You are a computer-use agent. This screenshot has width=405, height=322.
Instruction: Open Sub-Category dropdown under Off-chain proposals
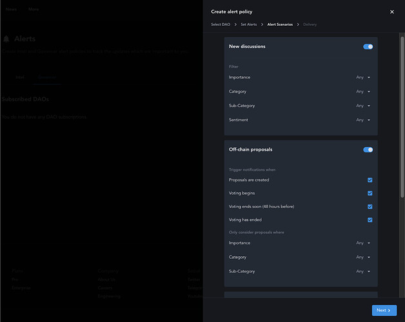[364, 272]
